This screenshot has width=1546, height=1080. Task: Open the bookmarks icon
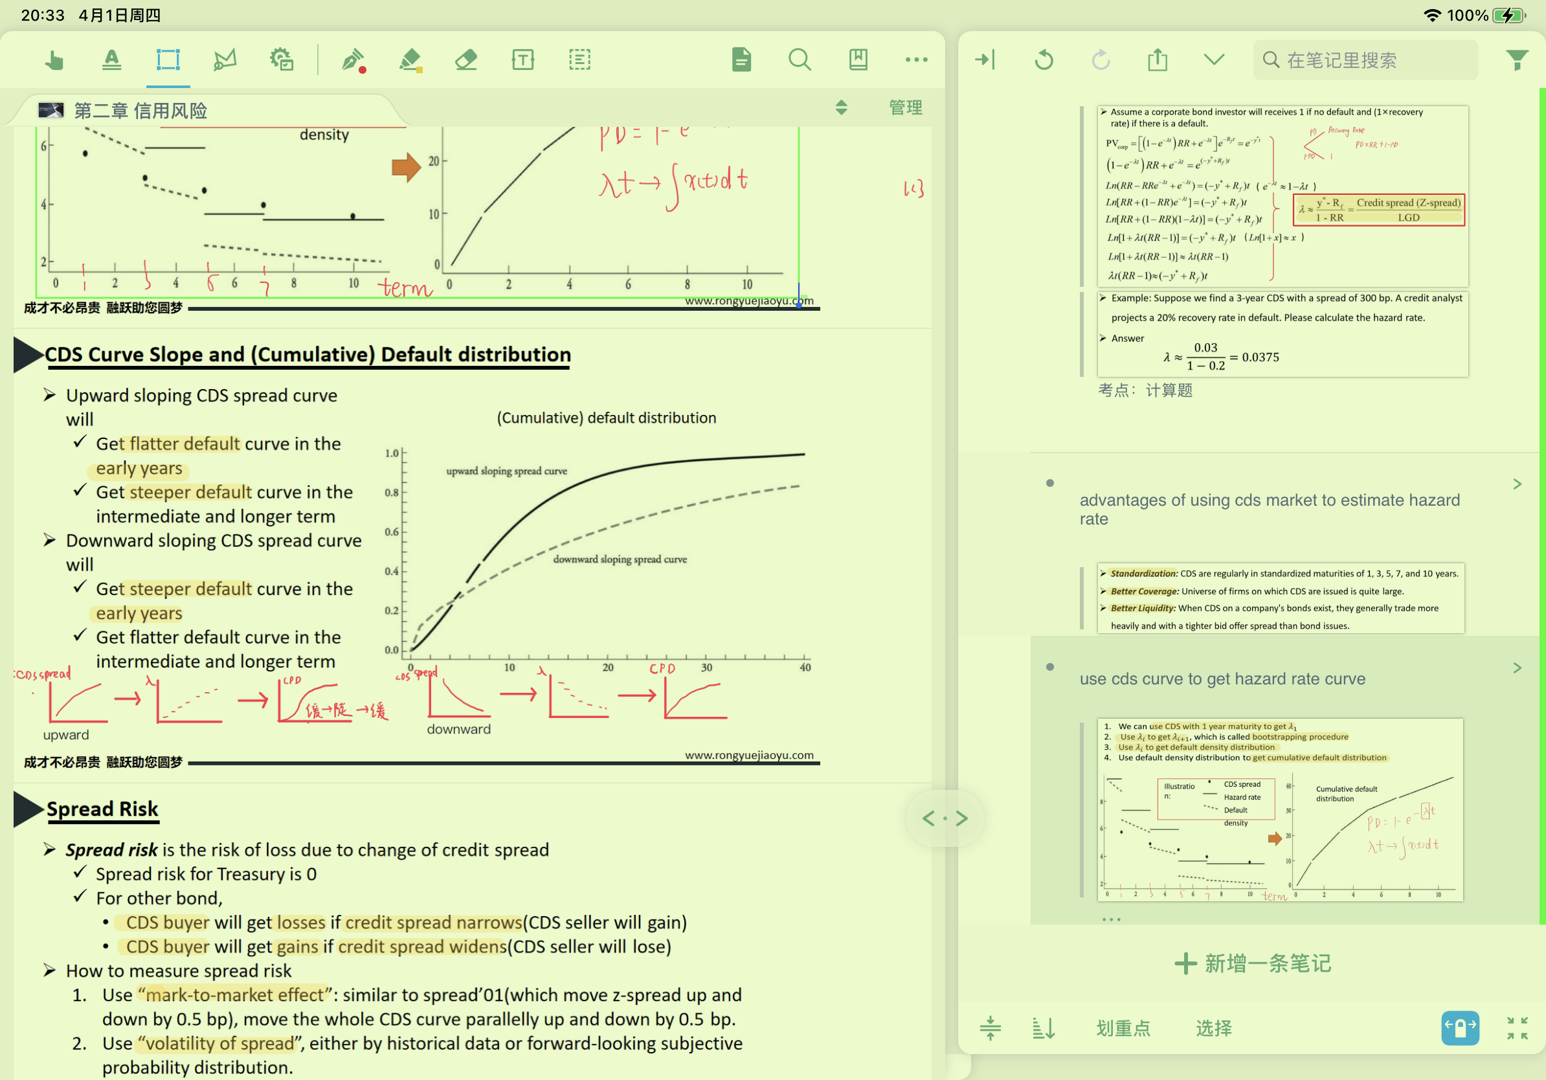coord(858,60)
